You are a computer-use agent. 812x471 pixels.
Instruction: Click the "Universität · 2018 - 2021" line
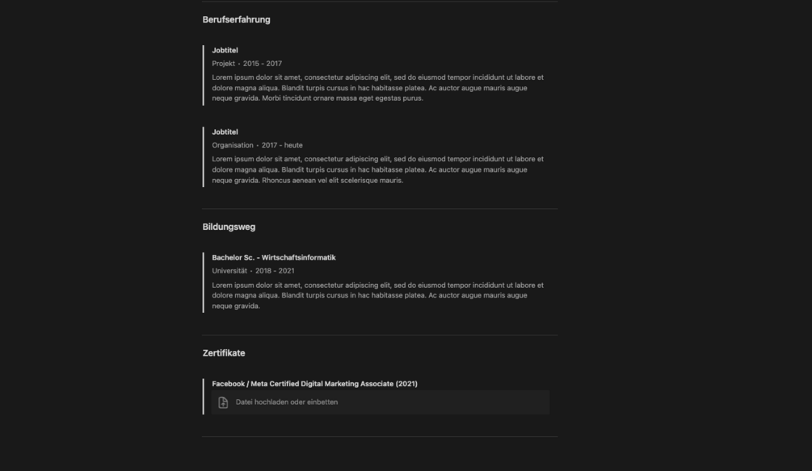coord(253,271)
